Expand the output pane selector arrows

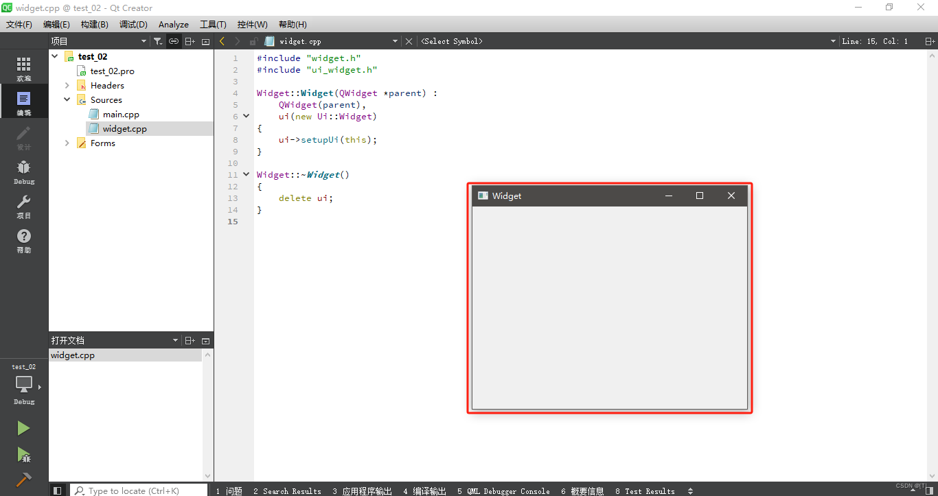(x=690, y=491)
